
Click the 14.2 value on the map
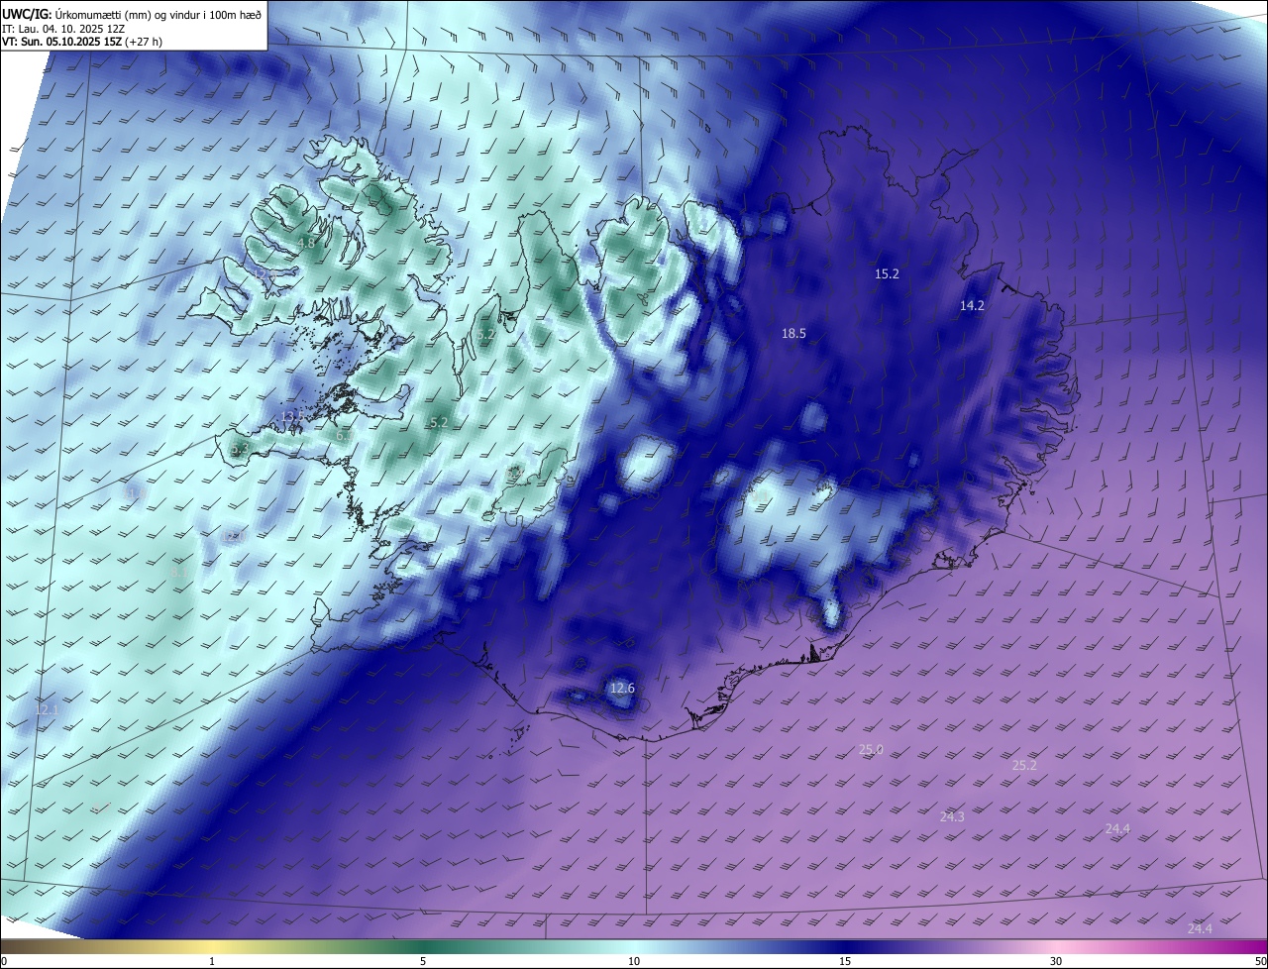(x=972, y=305)
